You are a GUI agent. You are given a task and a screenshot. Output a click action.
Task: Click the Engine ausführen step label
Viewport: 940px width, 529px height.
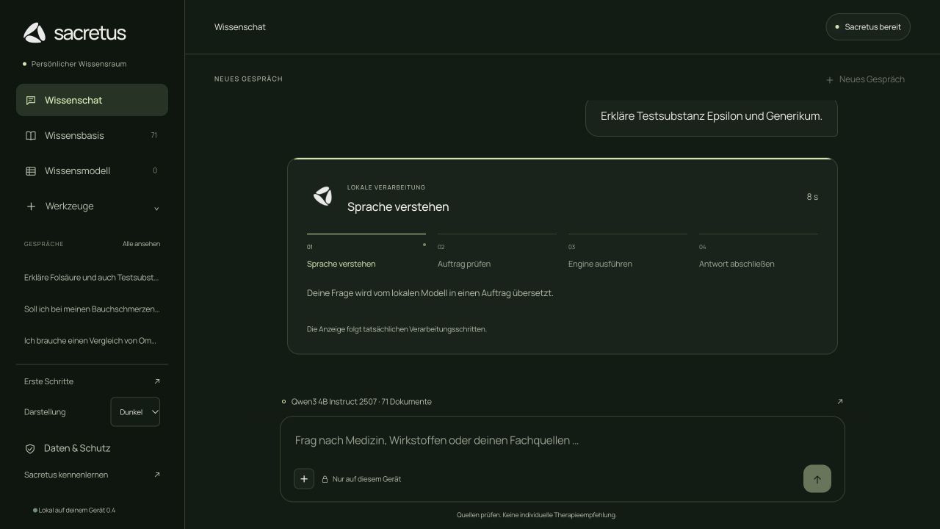pos(600,264)
